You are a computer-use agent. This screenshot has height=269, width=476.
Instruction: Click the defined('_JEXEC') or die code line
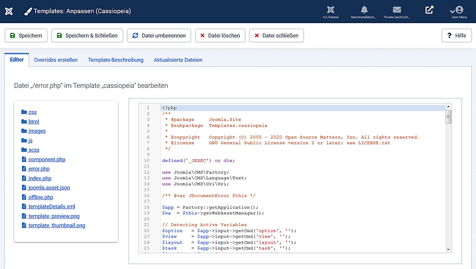198,160
